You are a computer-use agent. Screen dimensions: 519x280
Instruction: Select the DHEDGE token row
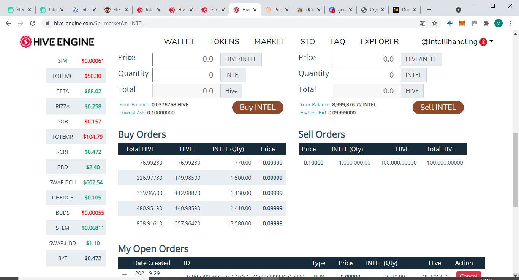(x=76, y=198)
